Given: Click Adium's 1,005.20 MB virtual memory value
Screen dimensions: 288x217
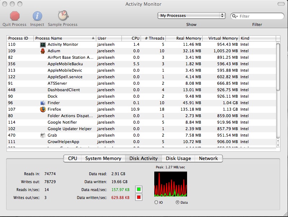Looking at the screenshot, I should (226, 51).
